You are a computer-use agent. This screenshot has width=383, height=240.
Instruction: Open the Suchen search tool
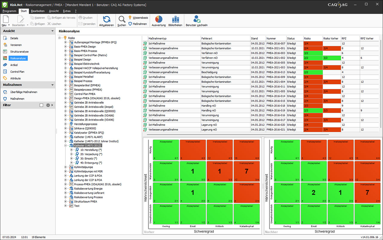tap(122, 20)
